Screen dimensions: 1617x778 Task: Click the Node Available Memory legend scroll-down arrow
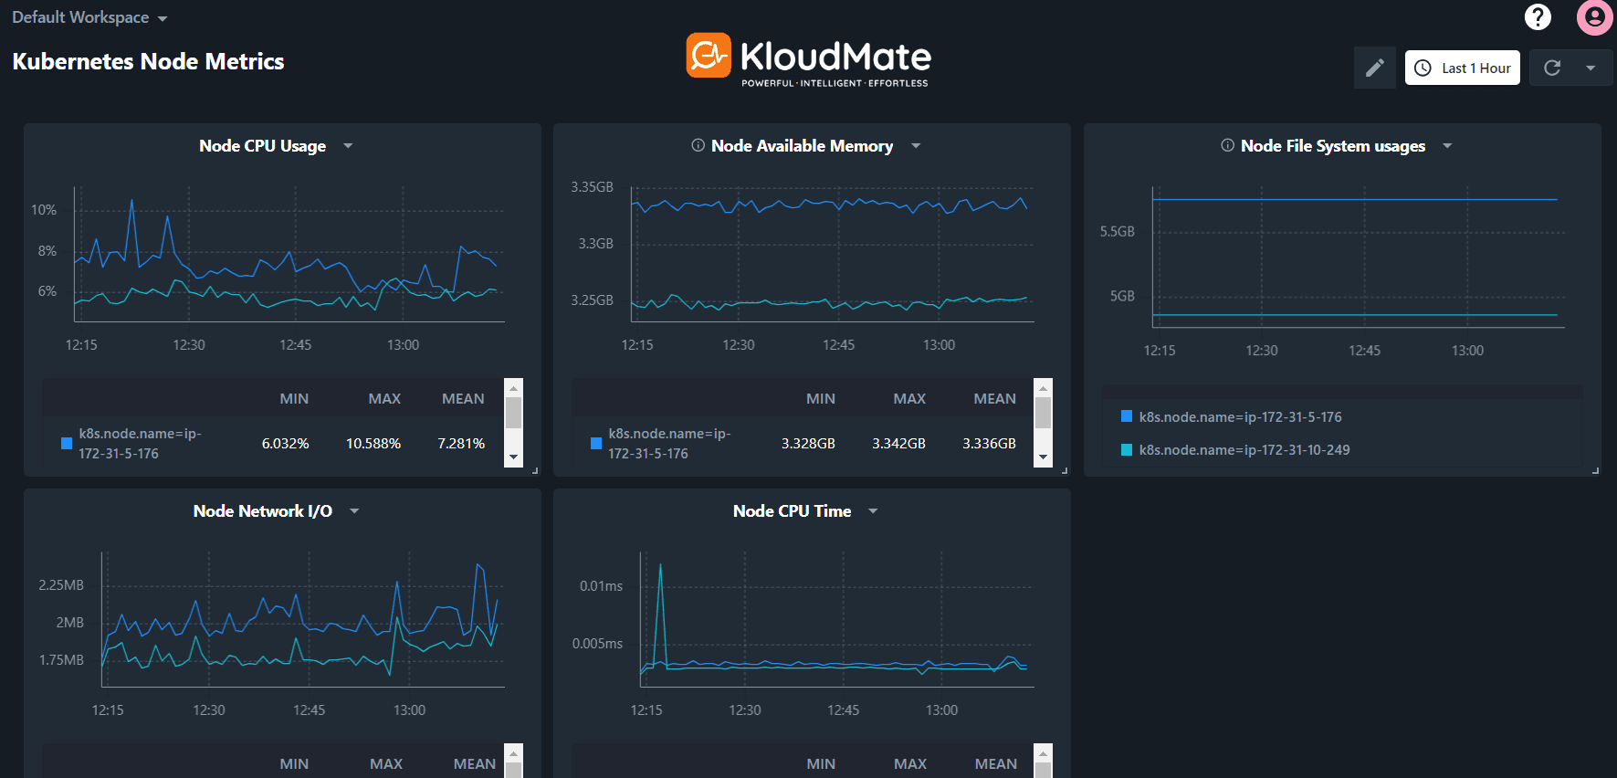[x=1043, y=457]
